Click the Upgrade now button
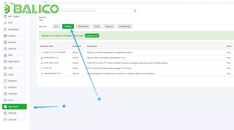Screen dimensions: 234x130 pos(92,36)
